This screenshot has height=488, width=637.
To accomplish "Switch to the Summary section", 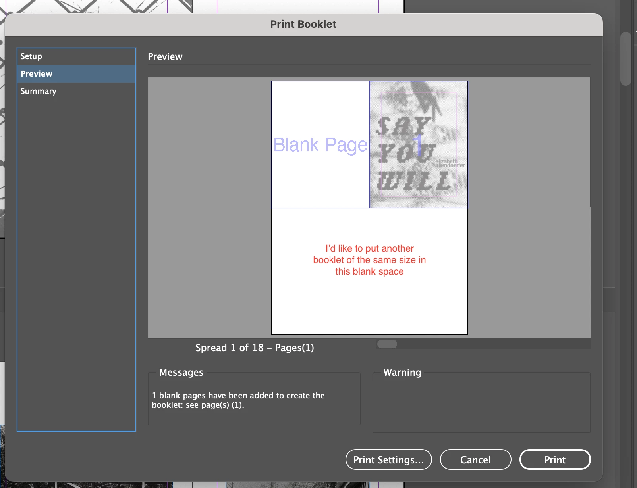I will click(76, 91).
